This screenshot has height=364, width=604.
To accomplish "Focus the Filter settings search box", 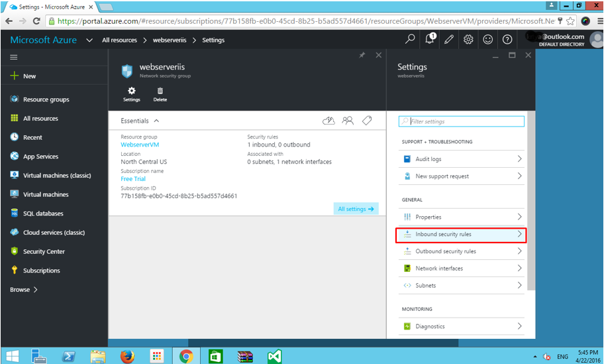I will coord(462,121).
